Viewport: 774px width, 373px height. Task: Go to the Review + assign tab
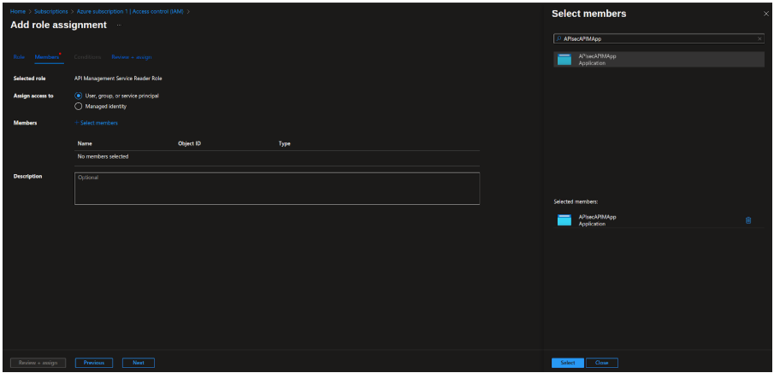[132, 57]
